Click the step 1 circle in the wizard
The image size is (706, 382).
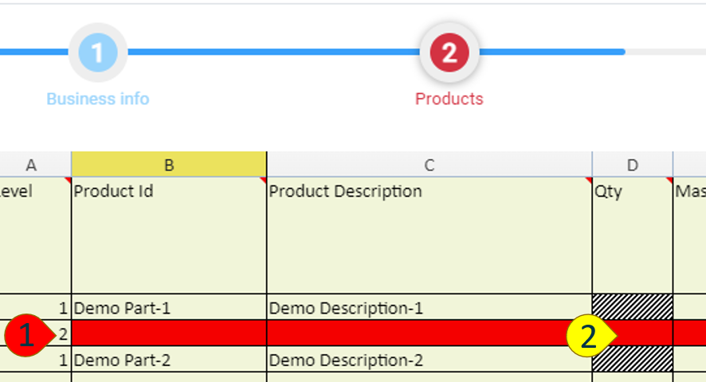click(x=97, y=53)
